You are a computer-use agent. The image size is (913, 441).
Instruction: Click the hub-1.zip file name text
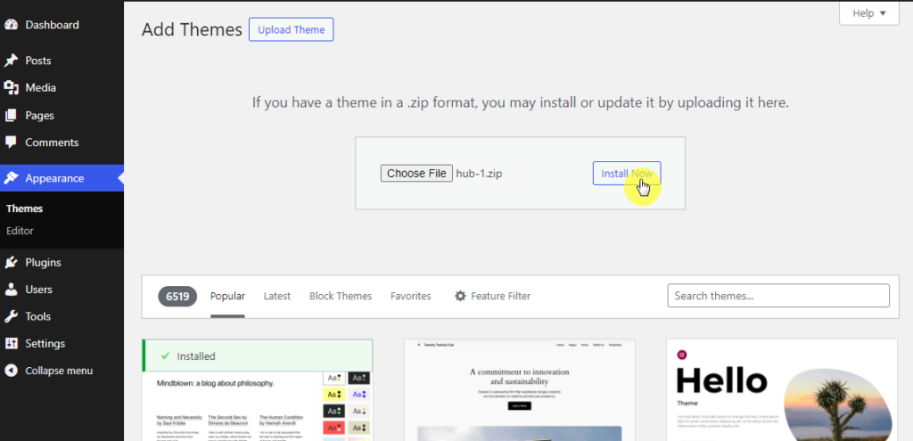[x=479, y=174]
